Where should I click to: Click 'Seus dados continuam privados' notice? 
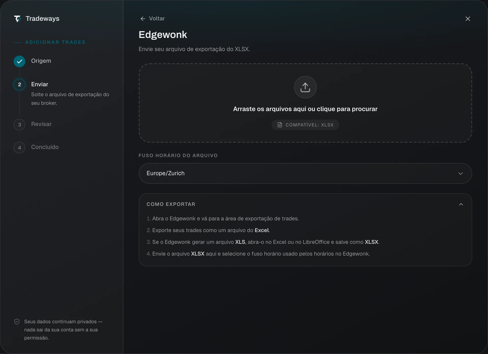(63, 330)
